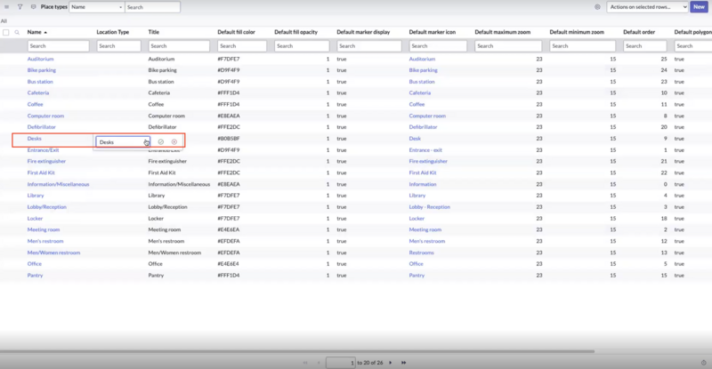The height and width of the screenshot is (369, 712).
Task: Open the Computer room record in Name column
Action: pyautogui.click(x=45, y=116)
